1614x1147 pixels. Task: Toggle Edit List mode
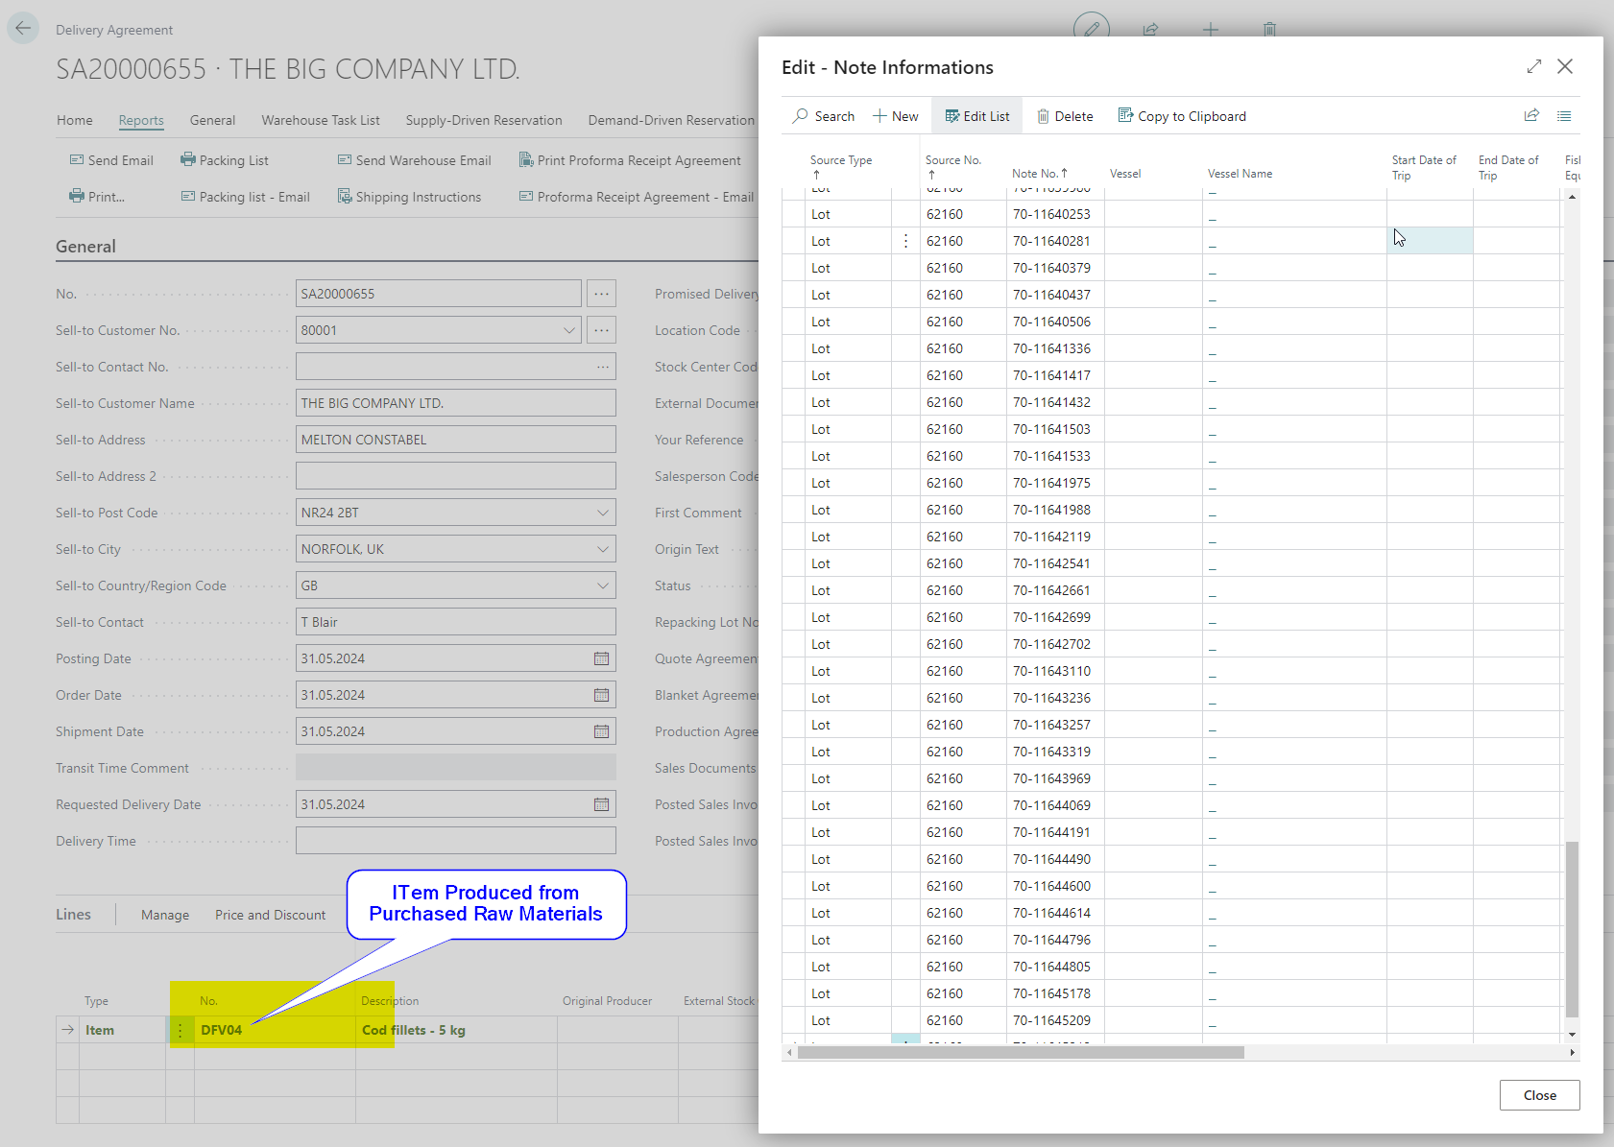[977, 116]
